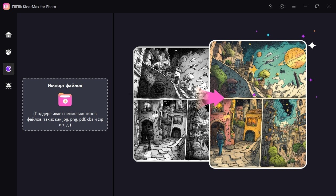Open the face portrait scan tool
336x196 pixels.
tap(9, 86)
